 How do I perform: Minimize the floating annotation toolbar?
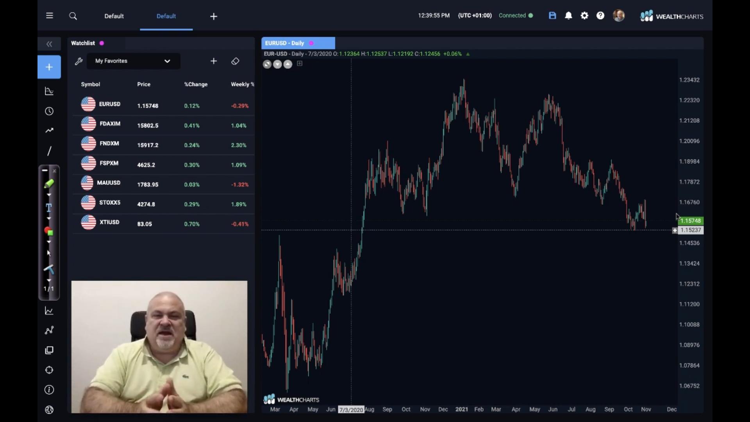[x=45, y=170]
